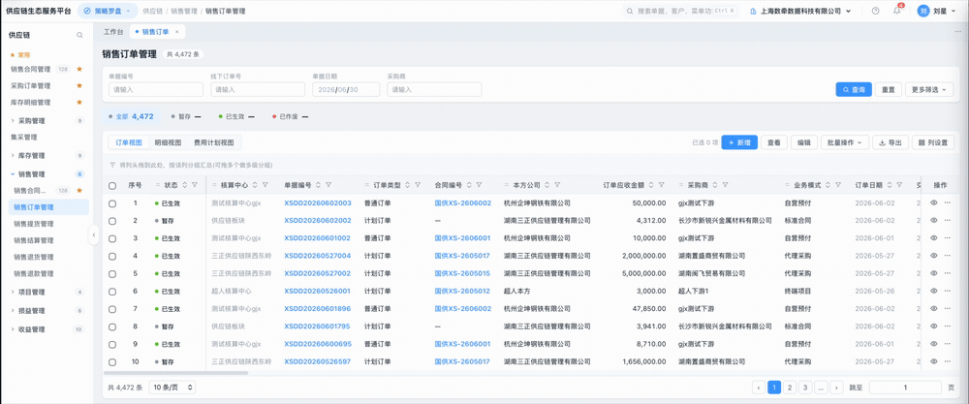Screen dimensions: 969x404
Task: Click the filter icon in 合同编号 column header
Action: pos(479,185)
